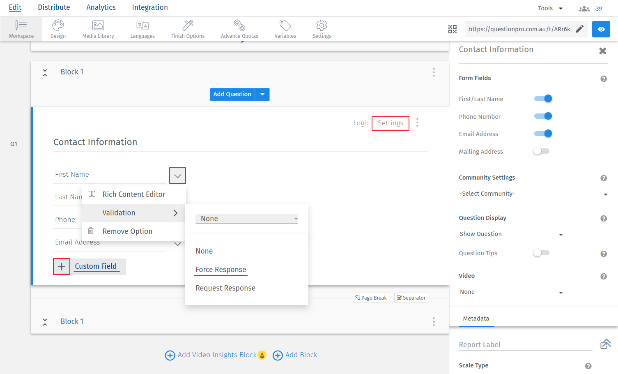618x374 pixels.
Task: Turn on Question Tips toggle
Action: pos(541,253)
